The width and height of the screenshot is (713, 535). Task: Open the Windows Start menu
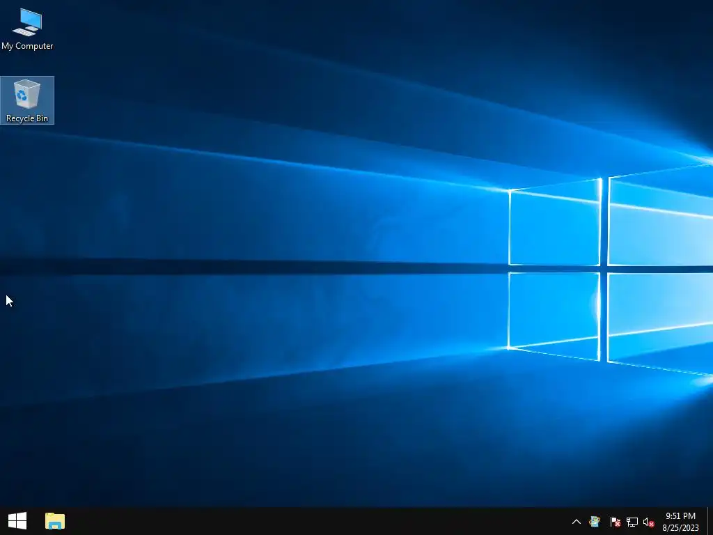pyautogui.click(x=17, y=521)
